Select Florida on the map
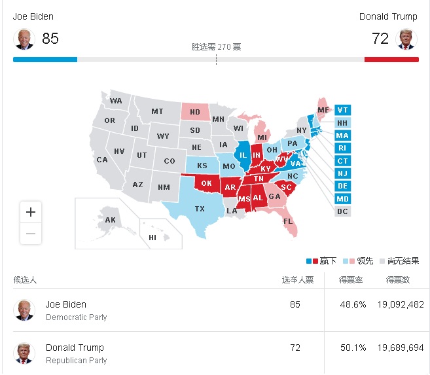This screenshot has height=375, width=430. pos(288,221)
